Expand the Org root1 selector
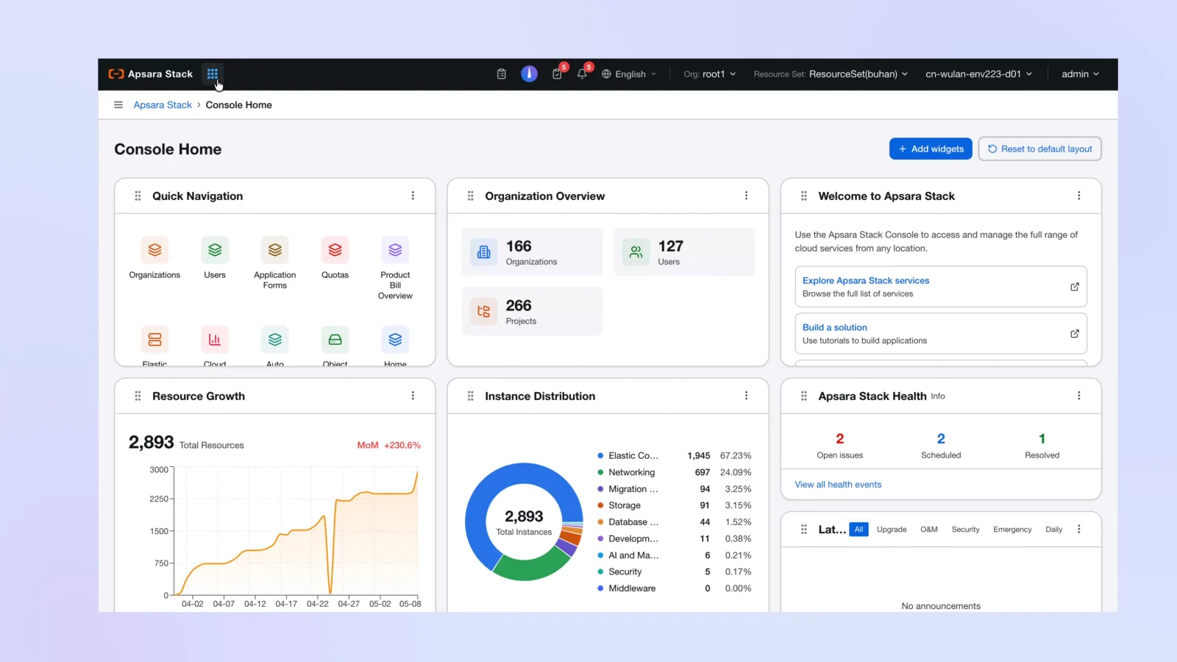 tap(710, 74)
